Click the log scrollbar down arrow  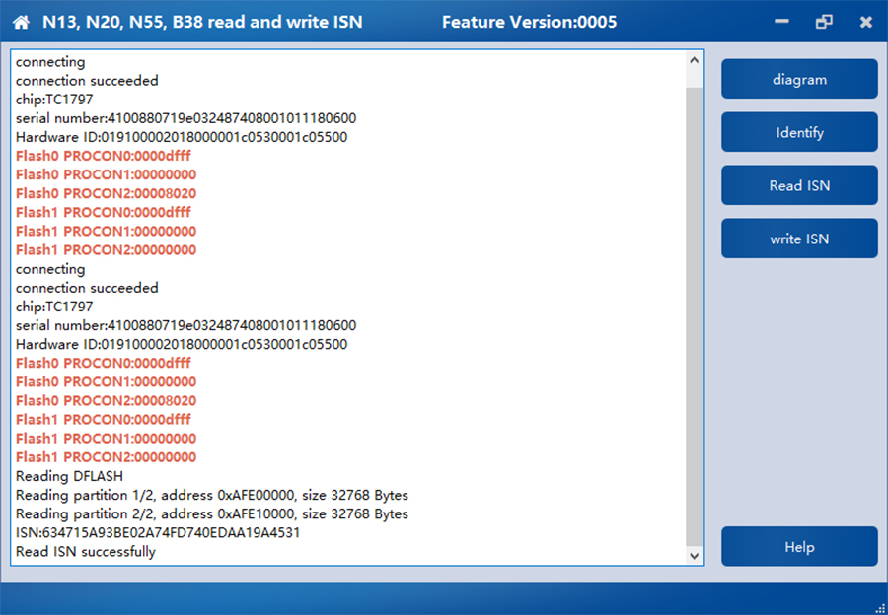coord(695,556)
